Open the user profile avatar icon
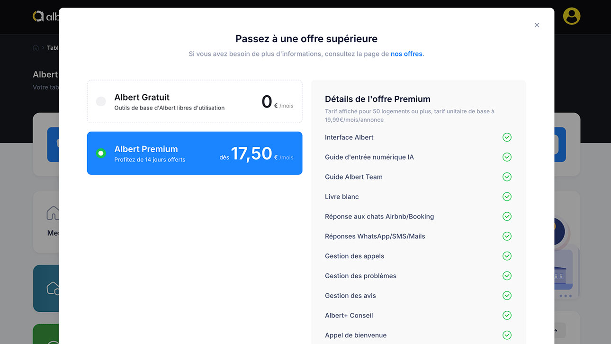Image resolution: width=611 pixels, height=344 pixels. point(572,16)
